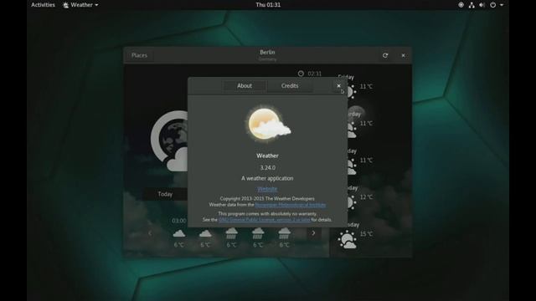Viewport: 536px width, 301px height.
Task: Click the 15 °C forecast temperature
Action: pyautogui.click(x=367, y=234)
